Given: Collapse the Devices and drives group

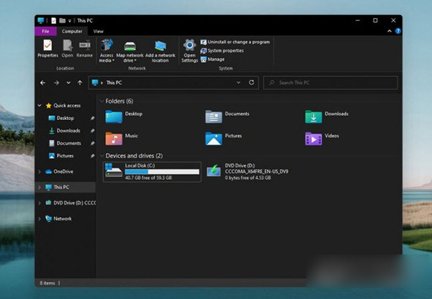Looking at the screenshot, I should point(102,156).
